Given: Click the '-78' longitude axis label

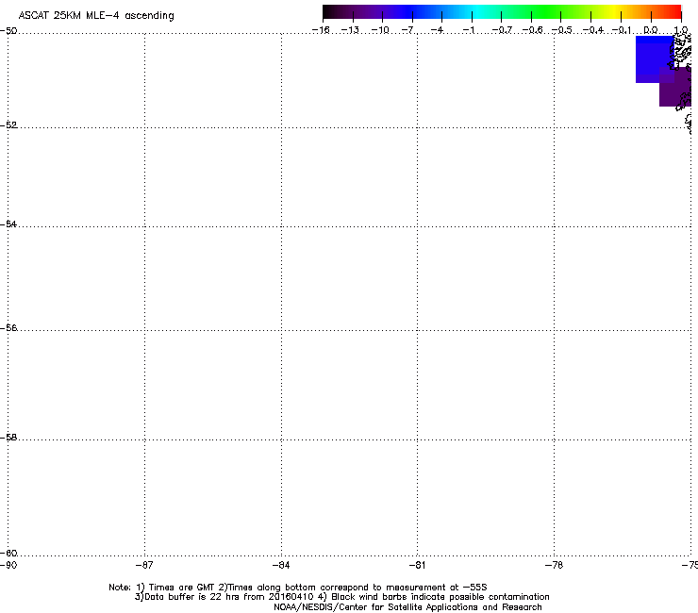Looking at the screenshot, I should 554,565.
